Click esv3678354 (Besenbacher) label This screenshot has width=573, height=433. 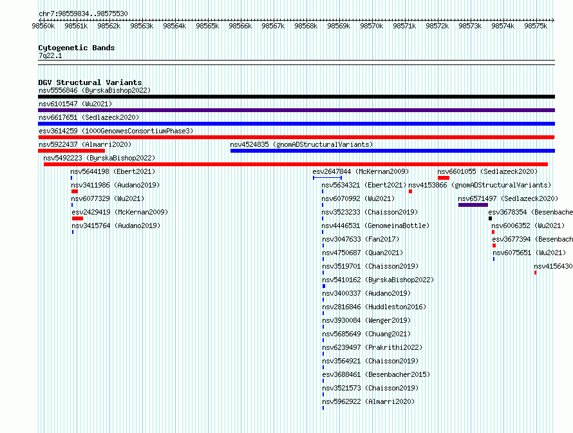coord(531,212)
